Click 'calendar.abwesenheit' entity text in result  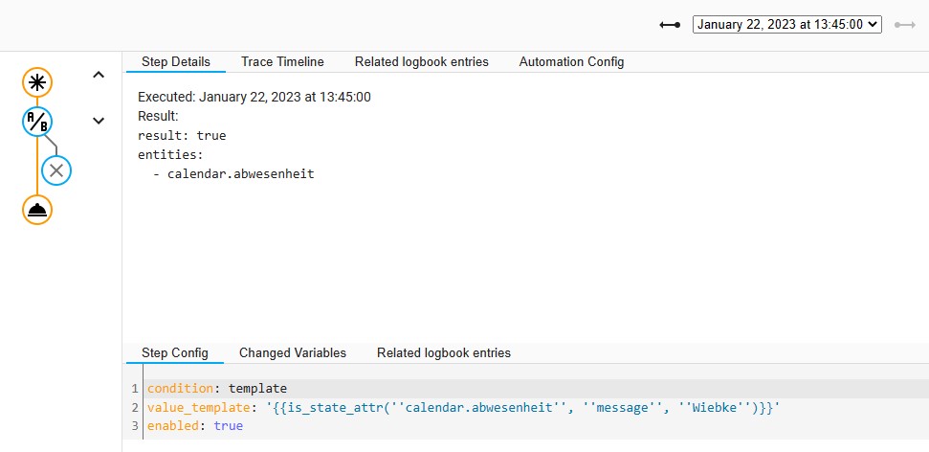point(240,174)
